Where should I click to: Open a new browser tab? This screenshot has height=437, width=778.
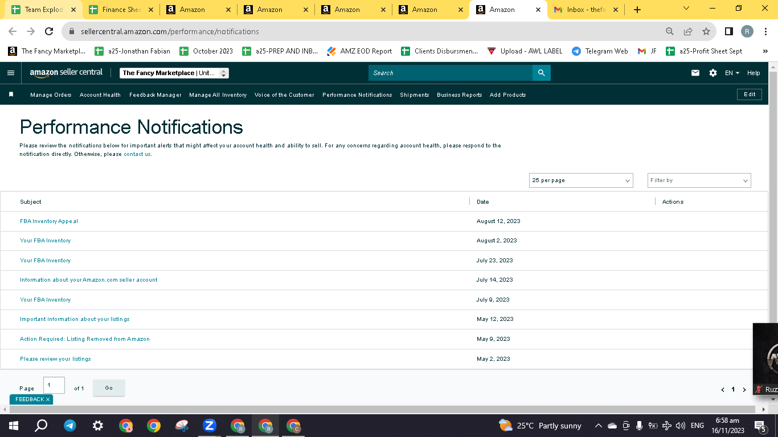click(637, 10)
